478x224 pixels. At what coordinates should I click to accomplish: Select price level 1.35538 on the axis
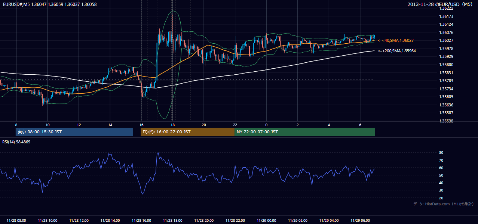point(446,121)
